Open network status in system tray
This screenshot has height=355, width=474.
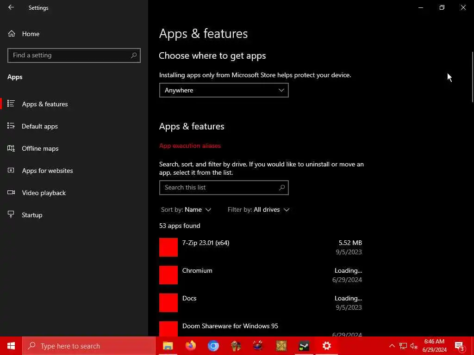tap(403, 346)
